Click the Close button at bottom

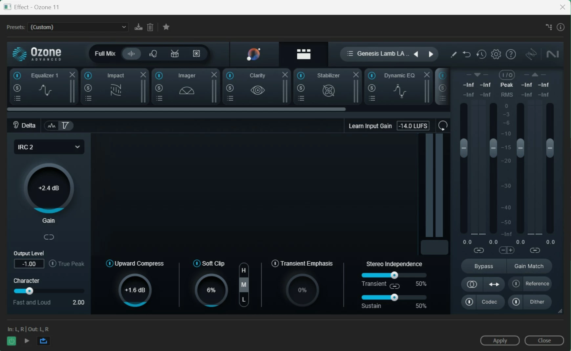[544, 340]
